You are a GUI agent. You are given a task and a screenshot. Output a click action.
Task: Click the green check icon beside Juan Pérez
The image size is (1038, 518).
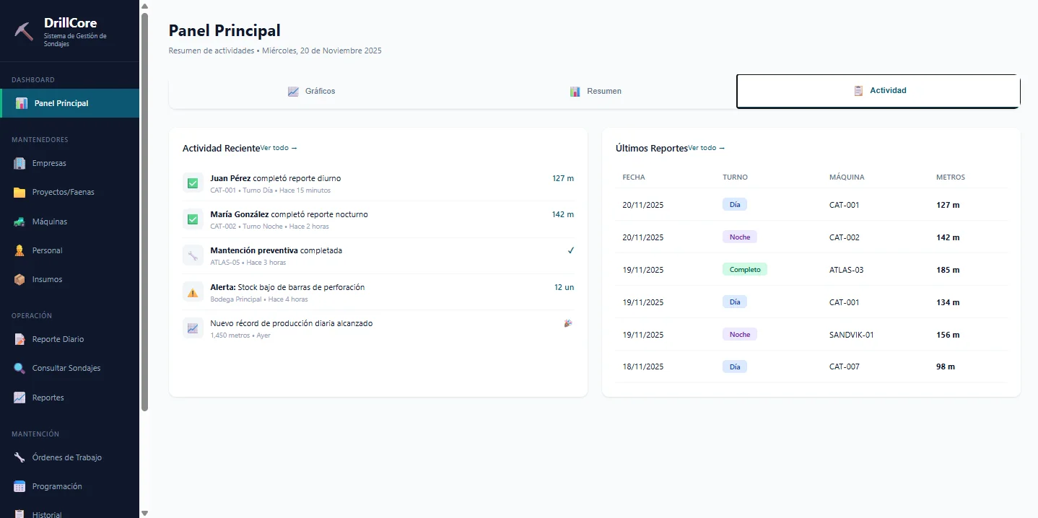[x=193, y=183]
